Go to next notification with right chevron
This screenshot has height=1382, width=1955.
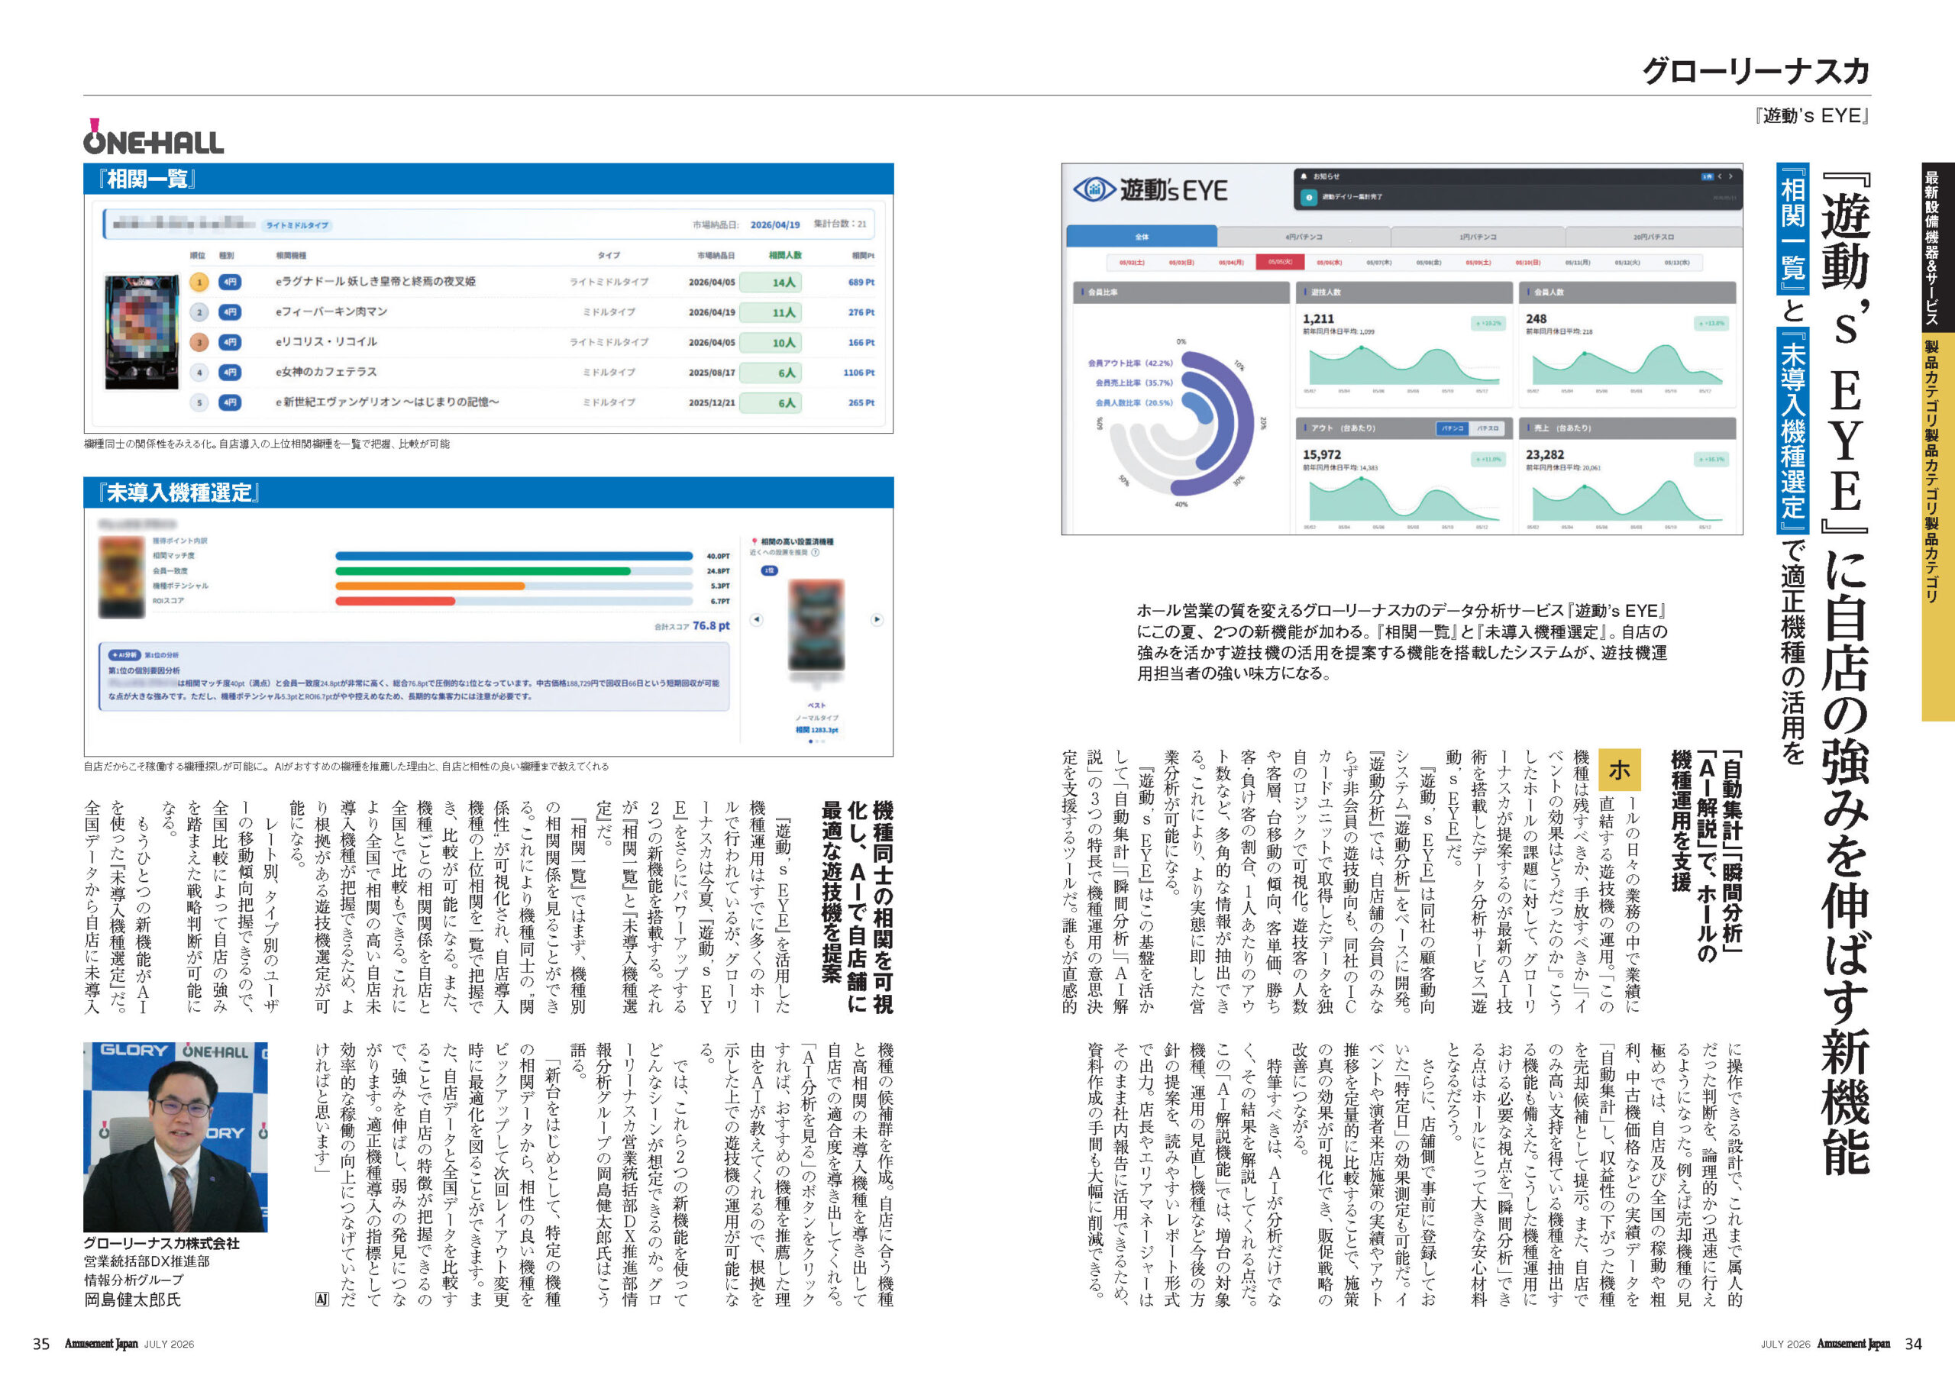click(1730, 176)
